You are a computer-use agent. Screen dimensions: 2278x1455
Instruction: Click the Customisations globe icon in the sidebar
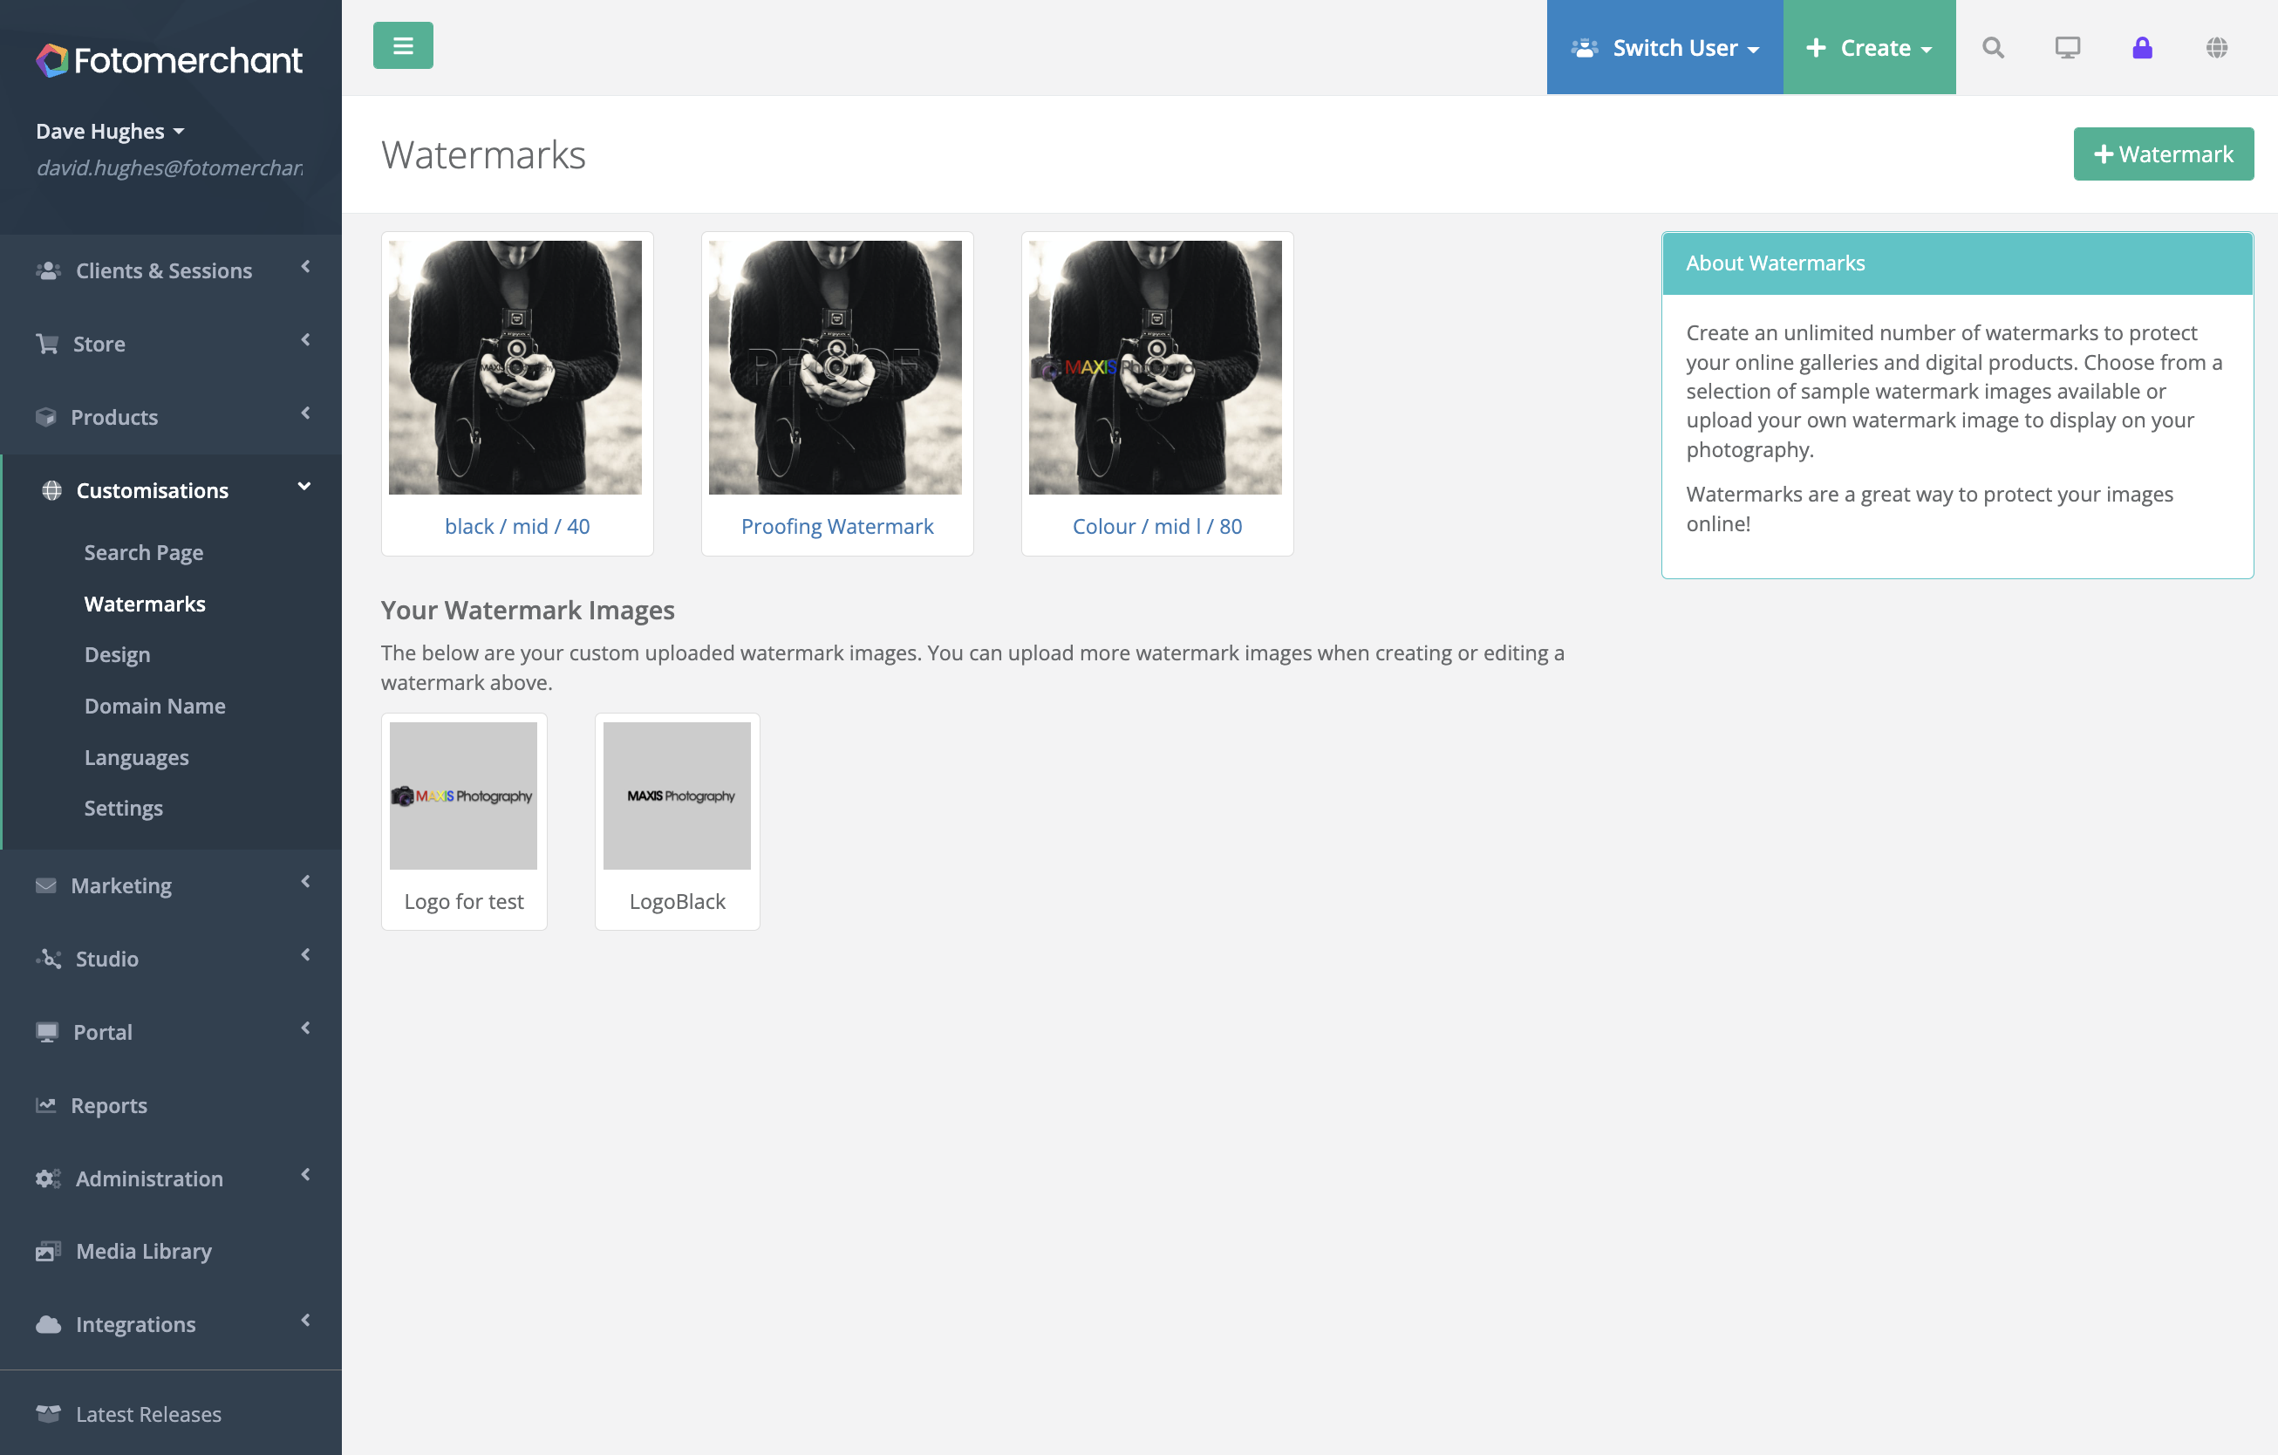[52, 490]
